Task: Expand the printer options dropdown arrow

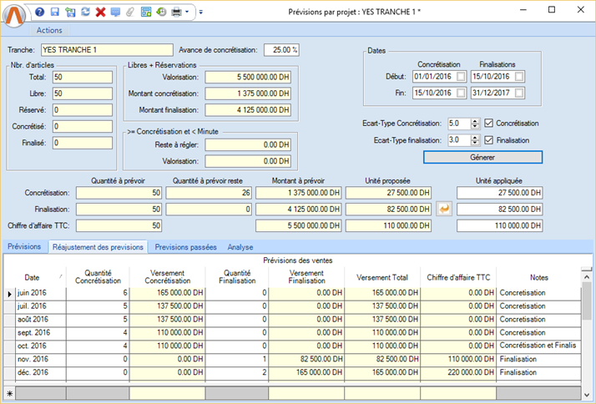Action: click(x=188, y=12)
